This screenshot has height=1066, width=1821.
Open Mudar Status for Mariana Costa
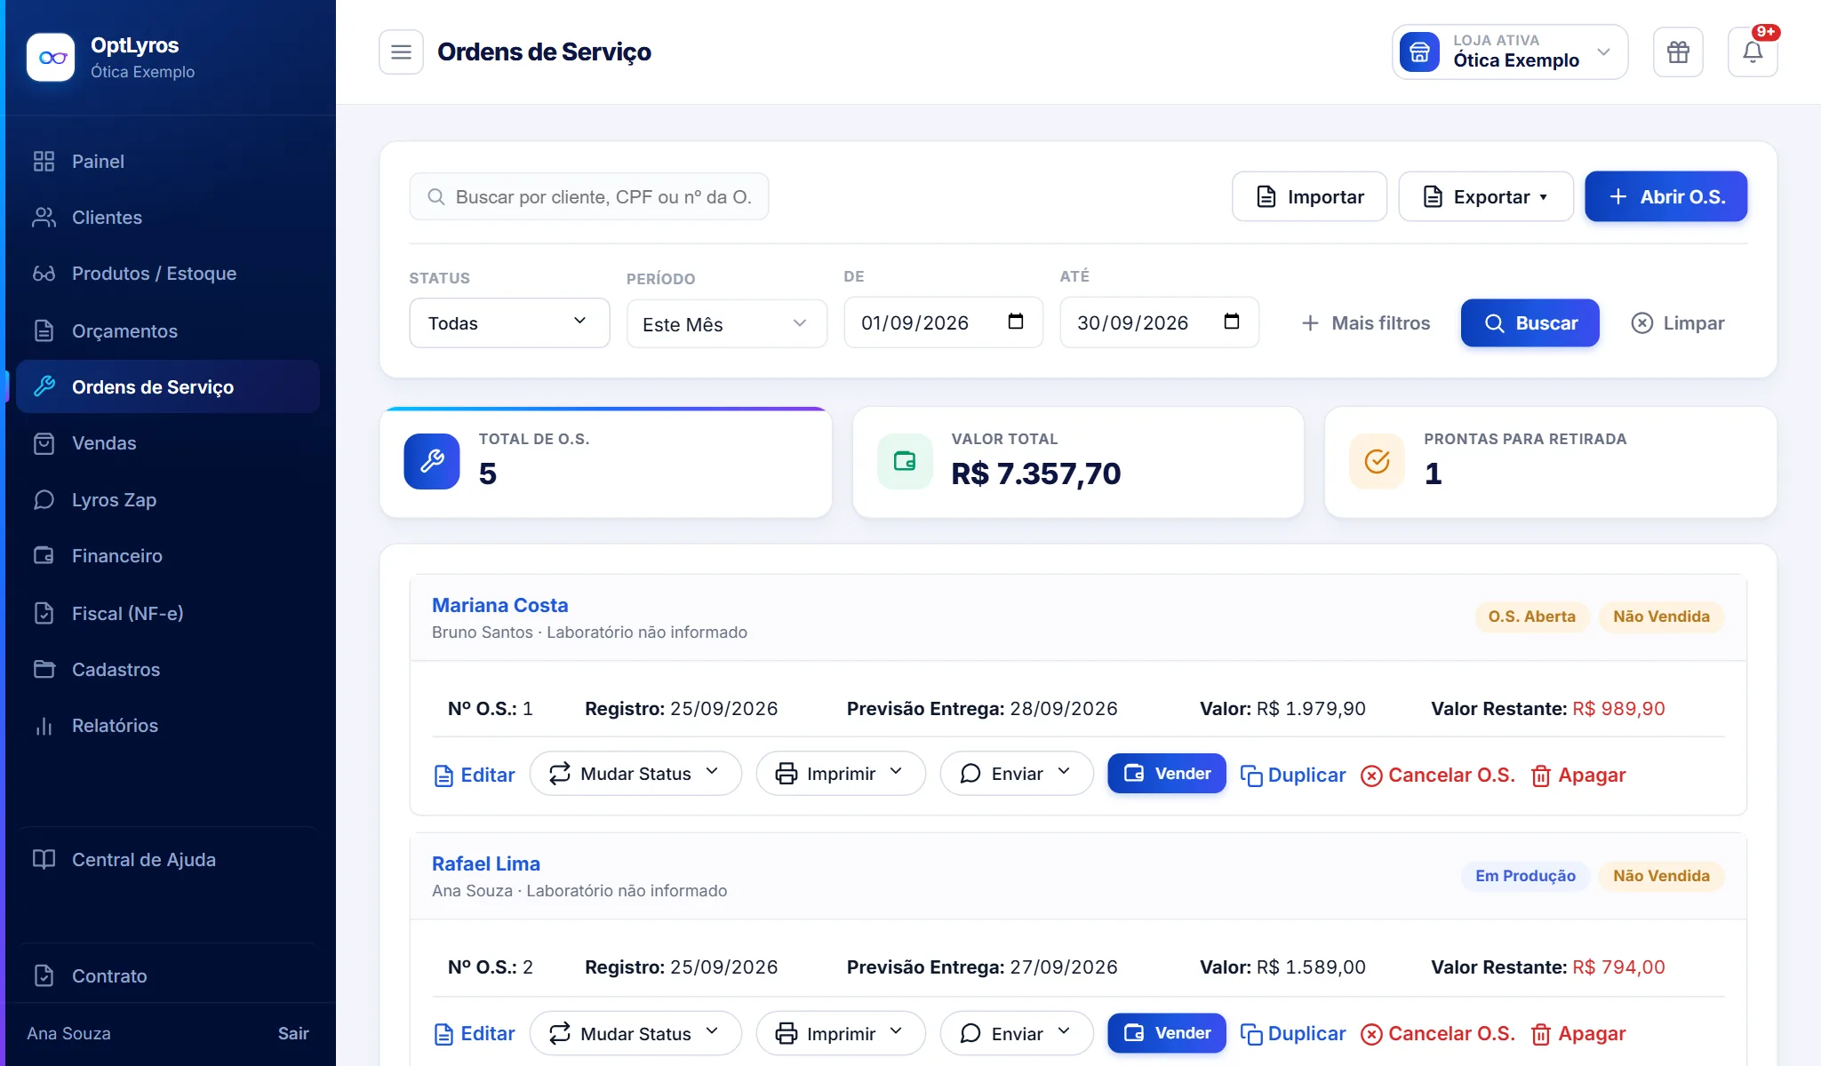(x=635, y=774)
